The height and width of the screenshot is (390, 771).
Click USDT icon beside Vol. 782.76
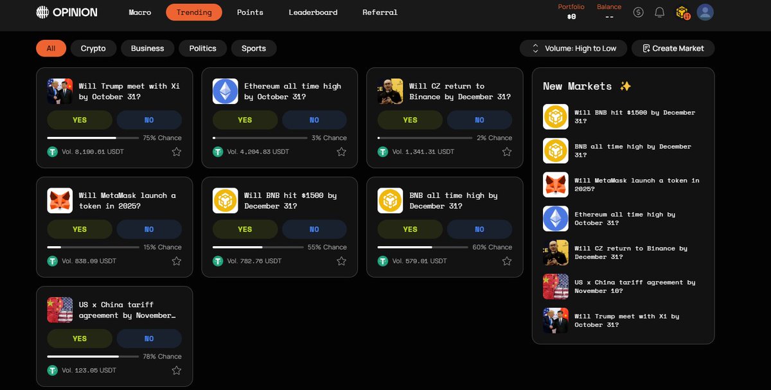pyautogui.click(x=218, y=261)
